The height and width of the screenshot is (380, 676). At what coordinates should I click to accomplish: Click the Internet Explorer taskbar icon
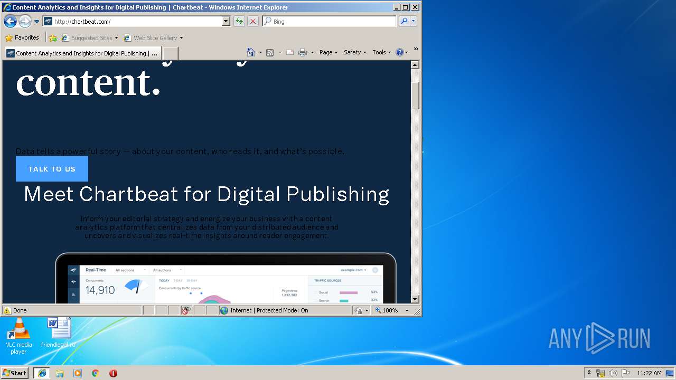42,373
